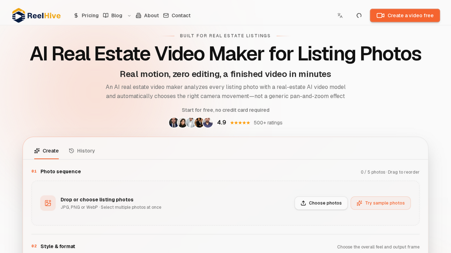Click the last reviewer avatar
The height and width of the screenshot is (253, 451).
coord(208,122)
